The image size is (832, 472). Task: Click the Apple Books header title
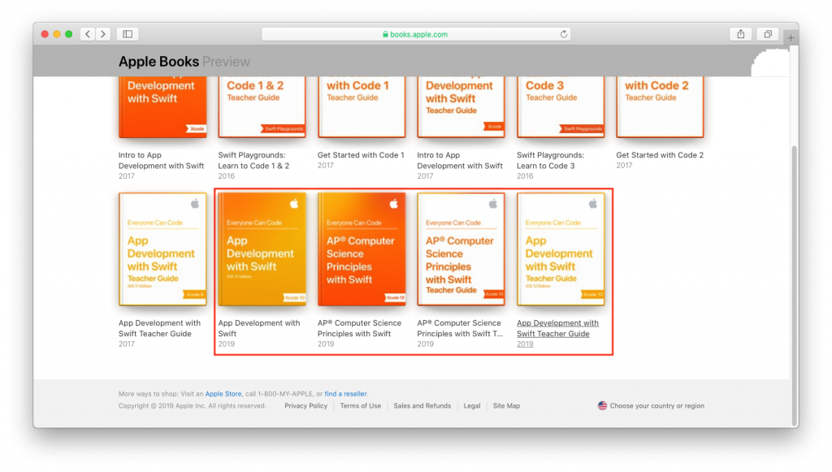(158, 62)
